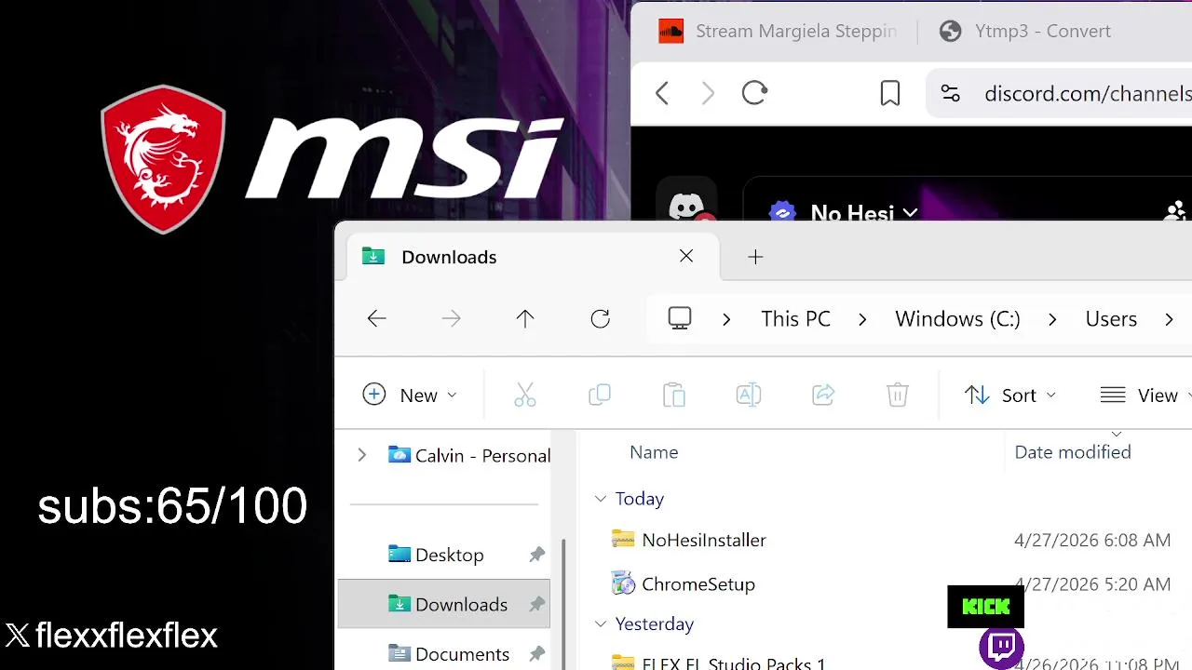Expand chevron after Users breadcrumb
The image size is (1192, 670).
tap(1169, 319)
